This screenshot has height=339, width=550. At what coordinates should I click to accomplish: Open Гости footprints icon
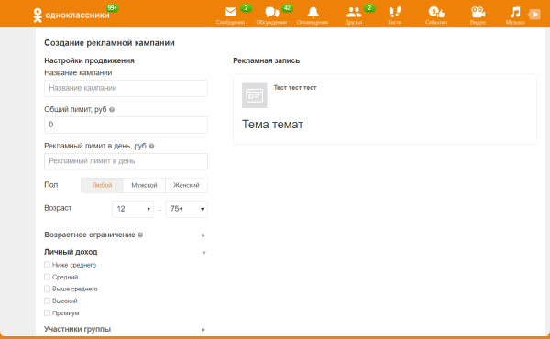click(x=395, y=12)
